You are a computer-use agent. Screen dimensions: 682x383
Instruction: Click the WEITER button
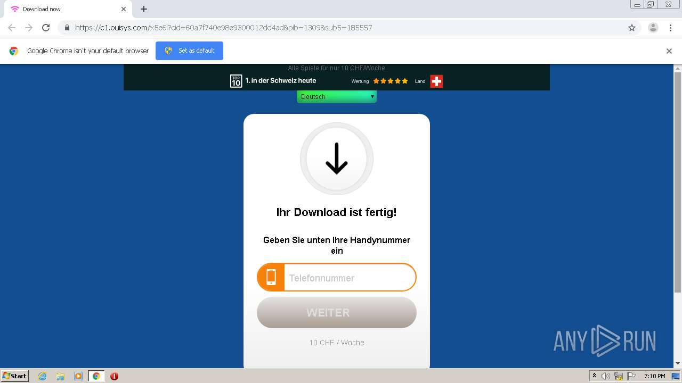[x=337, y=312]
